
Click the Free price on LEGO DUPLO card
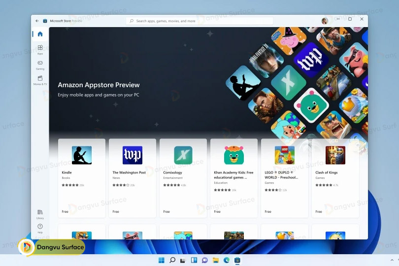[x=268, y=211]
